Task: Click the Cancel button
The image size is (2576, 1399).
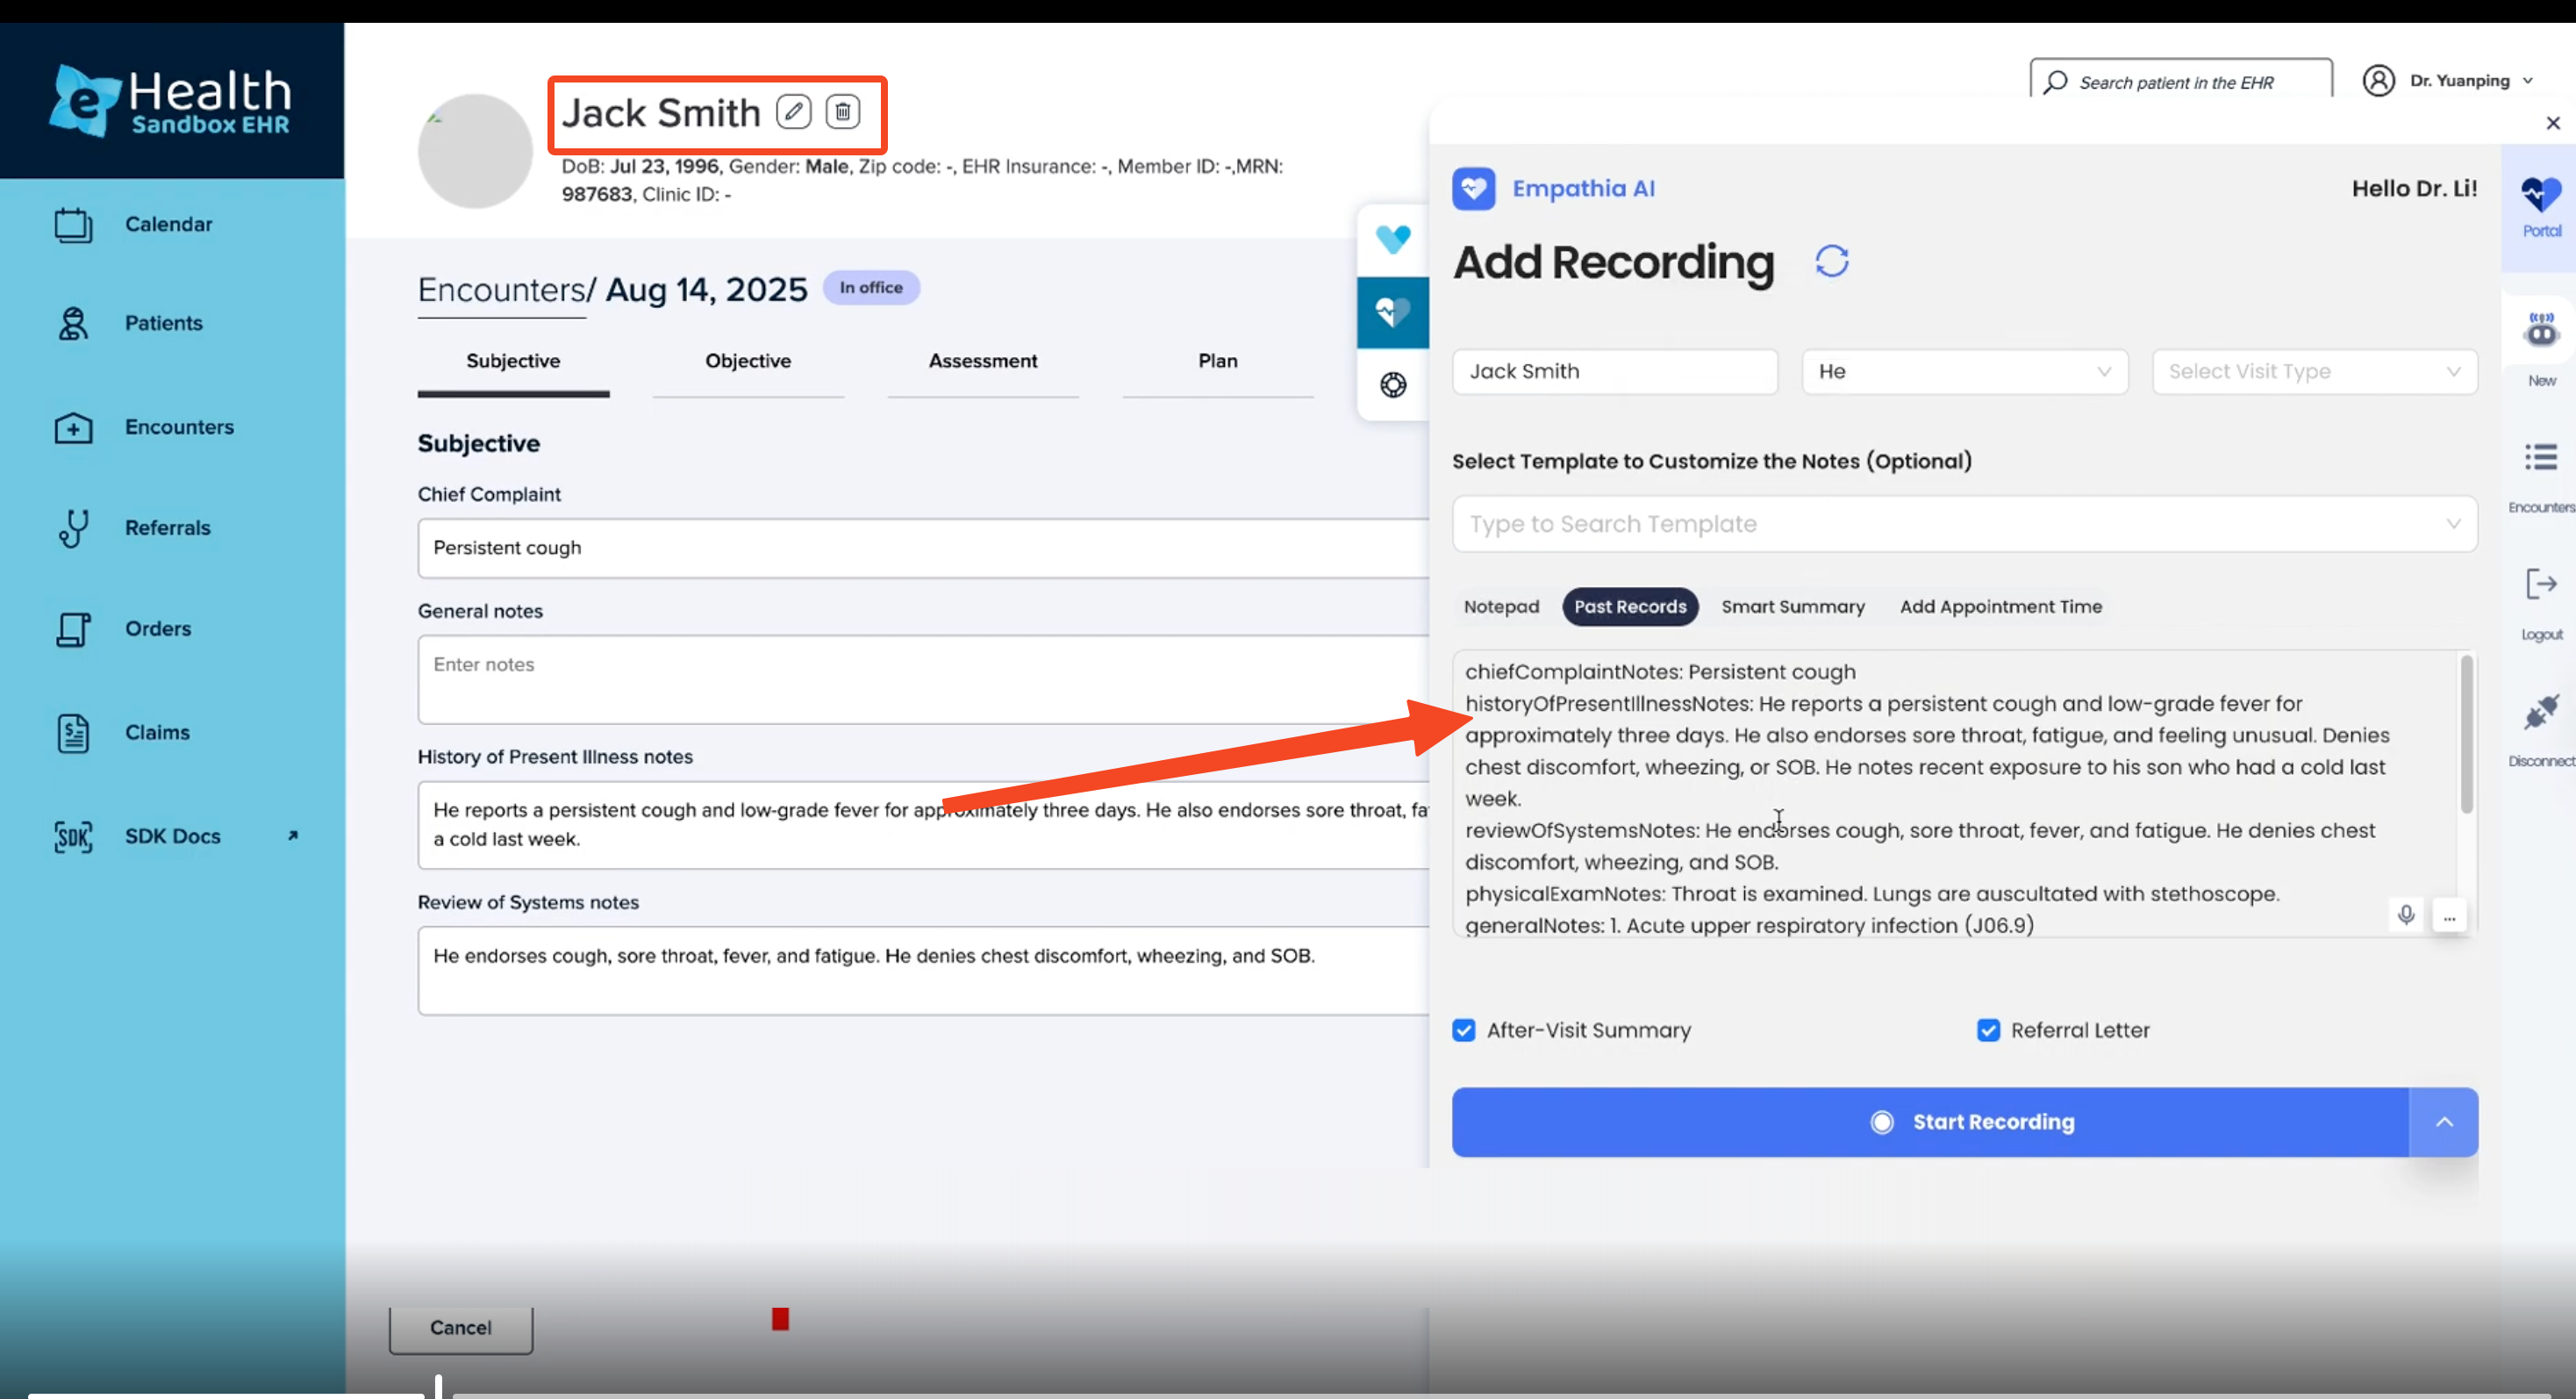Action: click(460, 1327)
